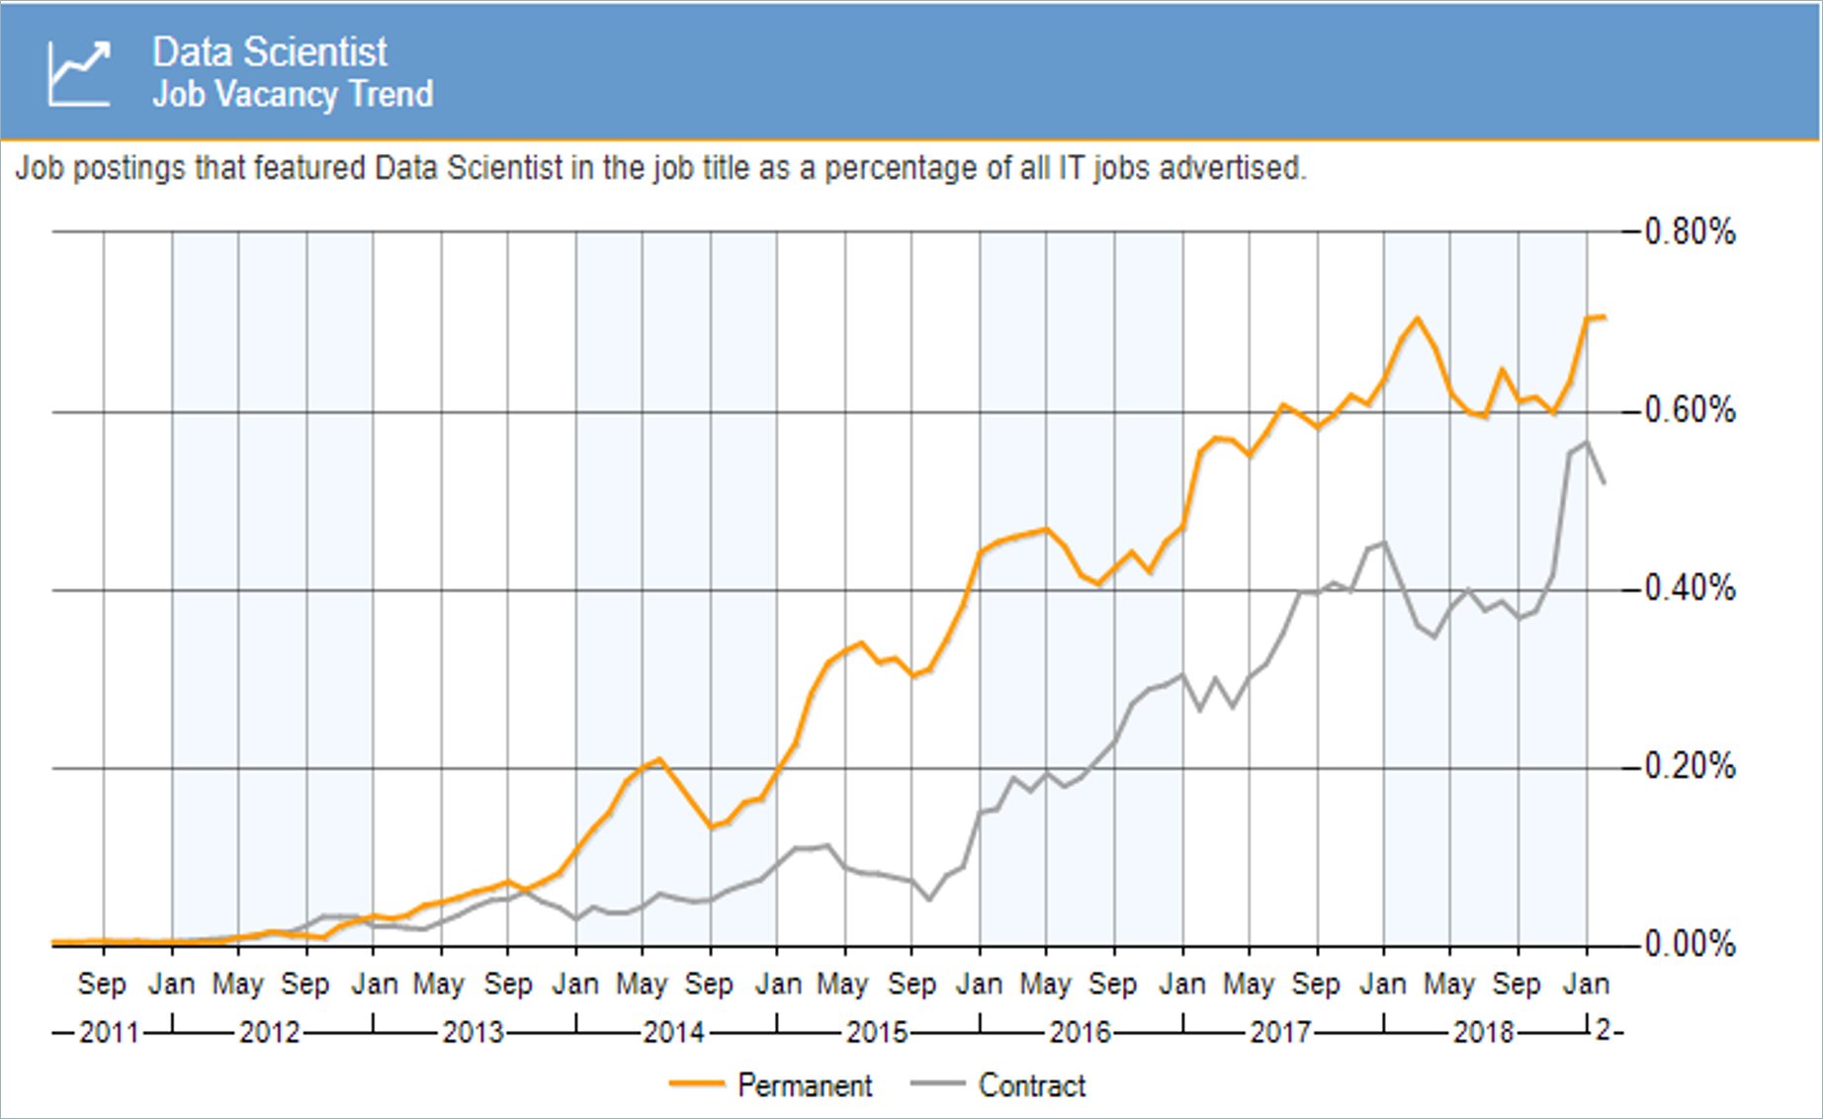
Task: Toggle the Contract series legend label
Action: pyautogui.click(x=1031, y=1085)
